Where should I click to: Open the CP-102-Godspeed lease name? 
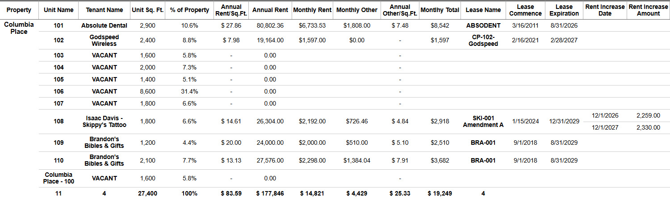[483, 40]
